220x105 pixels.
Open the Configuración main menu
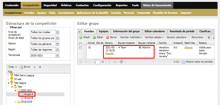tap(102, 5)
